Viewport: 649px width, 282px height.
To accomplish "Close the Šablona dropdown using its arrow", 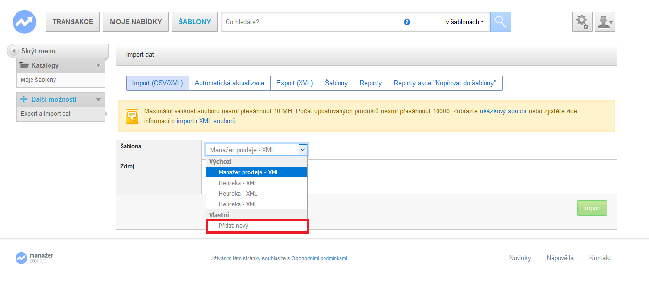I will pos(303,150).
